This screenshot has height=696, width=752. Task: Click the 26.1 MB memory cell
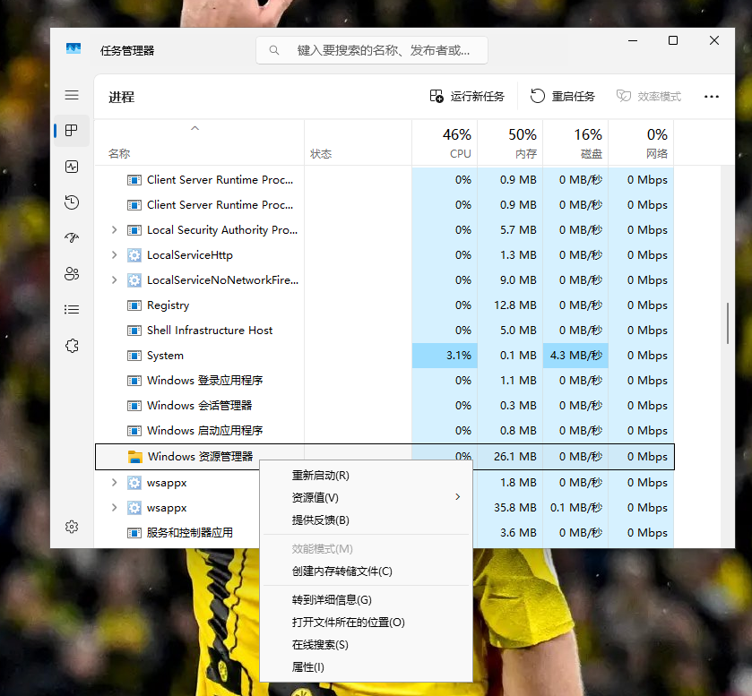[x=510, y=457]
